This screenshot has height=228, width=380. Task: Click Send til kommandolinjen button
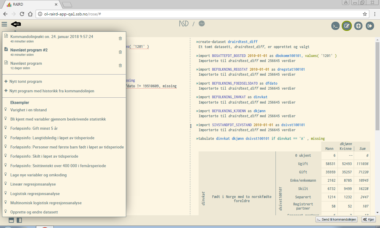(x=337, y=219)
